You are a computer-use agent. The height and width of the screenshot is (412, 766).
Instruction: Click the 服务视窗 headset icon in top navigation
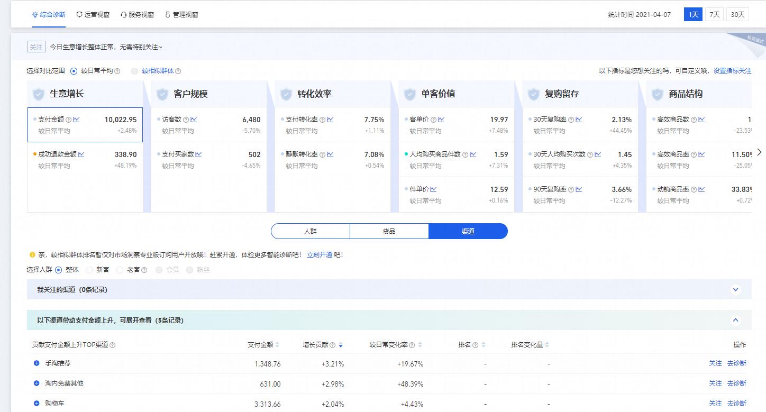pyautogui.click(x=123, y=14)
